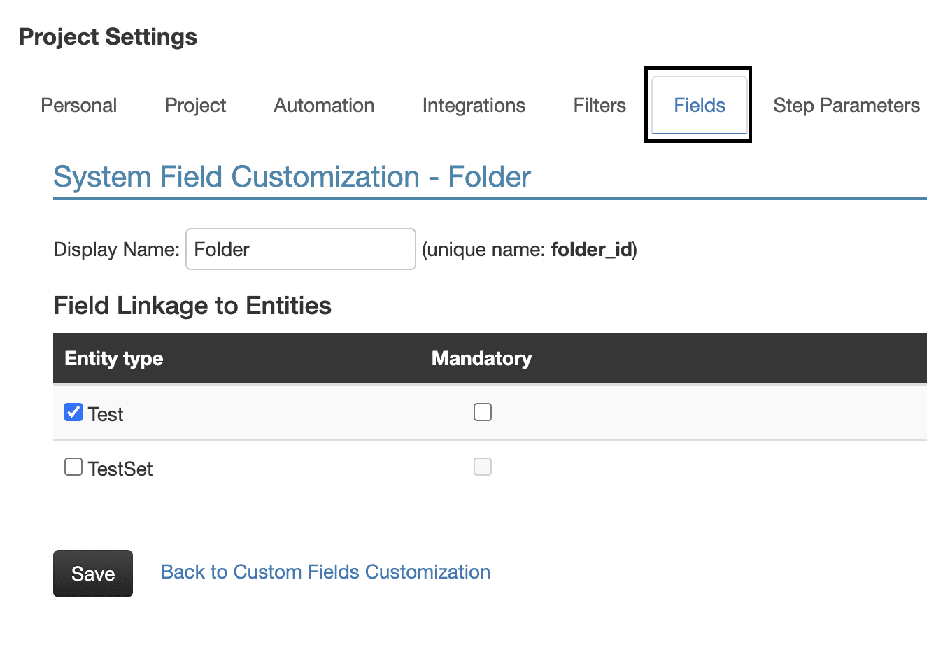Enable Mandatory checkbox for Test row
Image resolution: width=950 pixels, height=645 pixels.
pos(483,412)
